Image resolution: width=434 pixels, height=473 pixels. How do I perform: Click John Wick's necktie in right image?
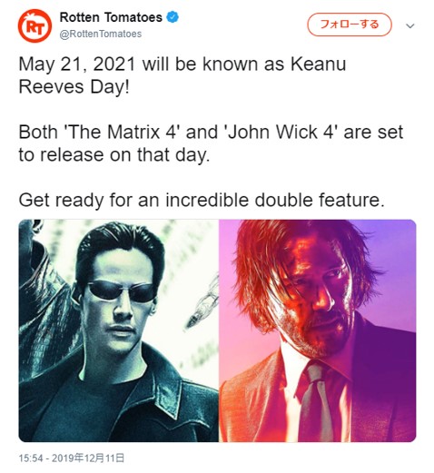click(x=320, y=401)
